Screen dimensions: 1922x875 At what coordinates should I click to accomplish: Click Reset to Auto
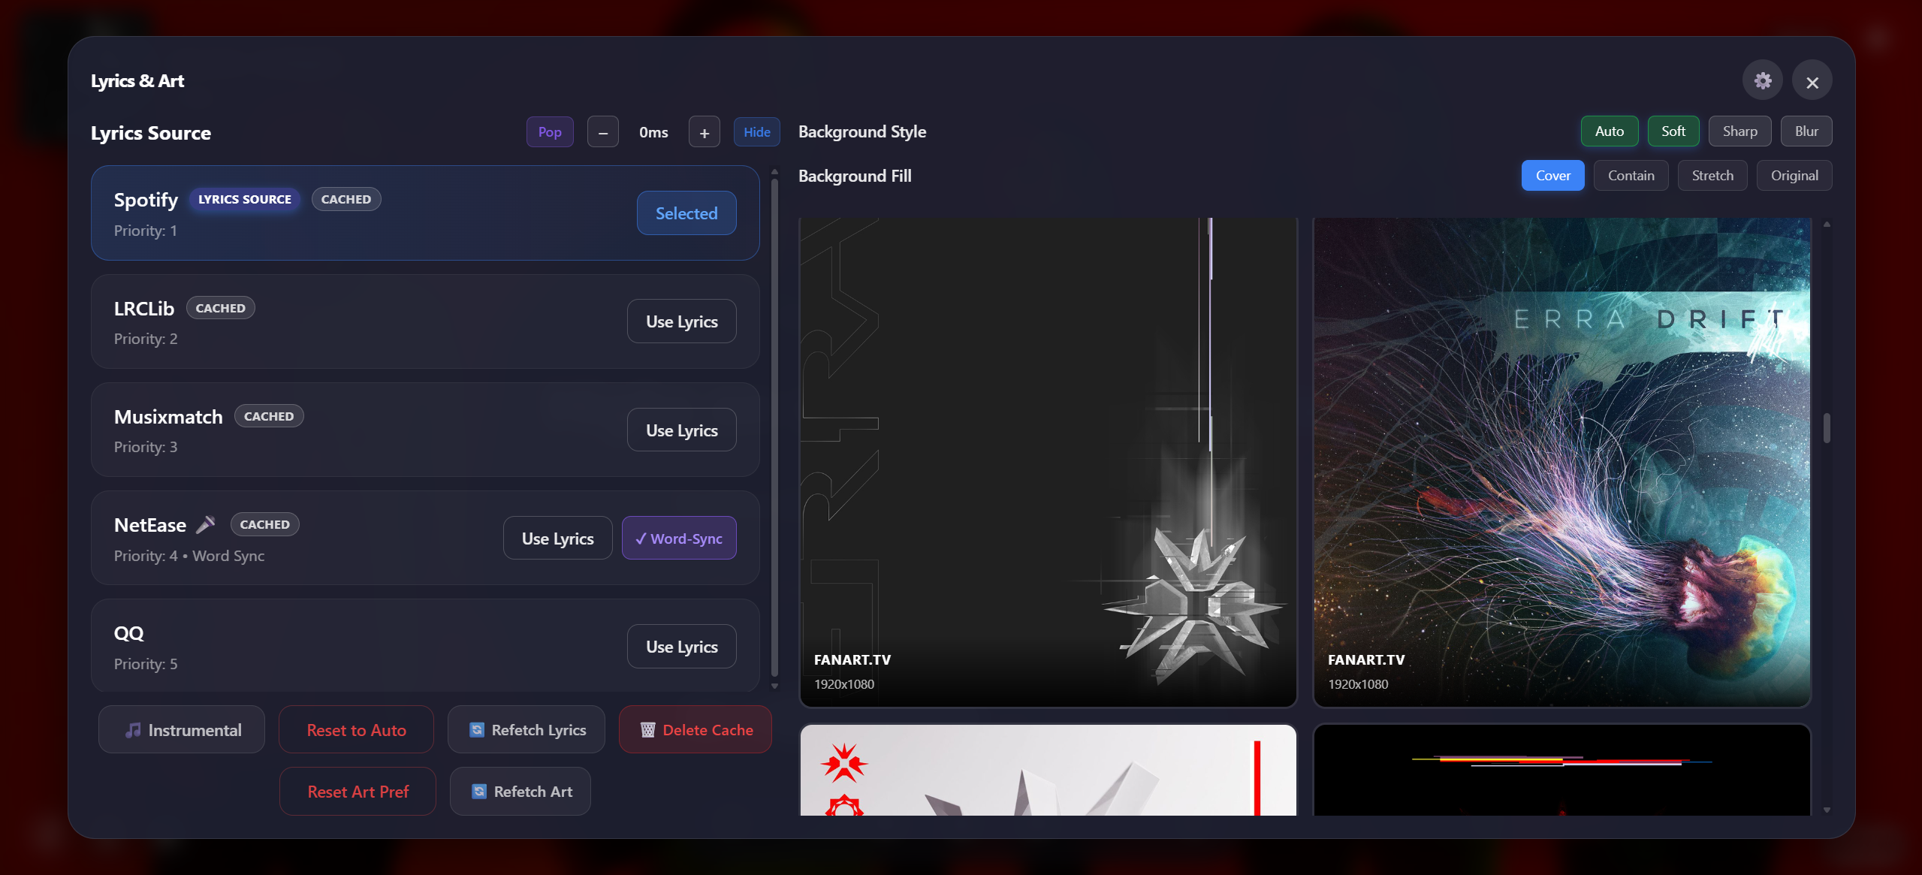[356, 729]
